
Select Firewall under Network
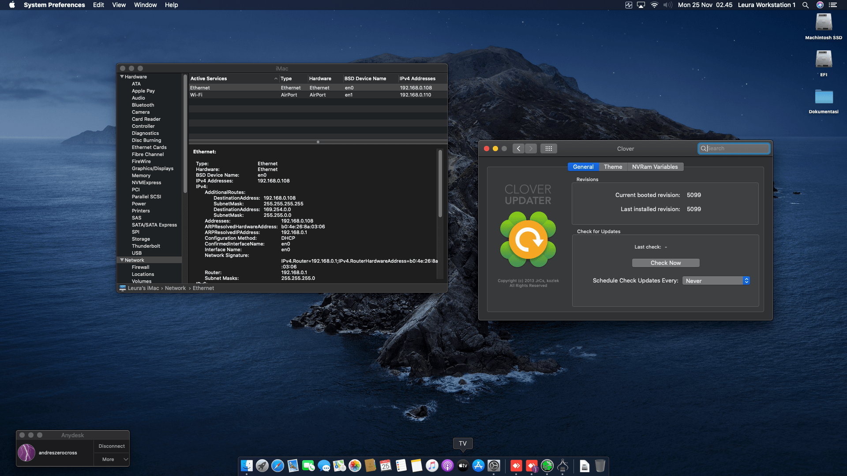click(x=140, y=267)
